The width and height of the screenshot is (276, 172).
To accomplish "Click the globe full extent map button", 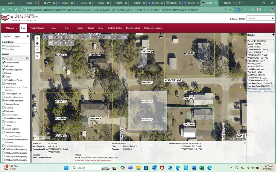I will tap(37, 44).
